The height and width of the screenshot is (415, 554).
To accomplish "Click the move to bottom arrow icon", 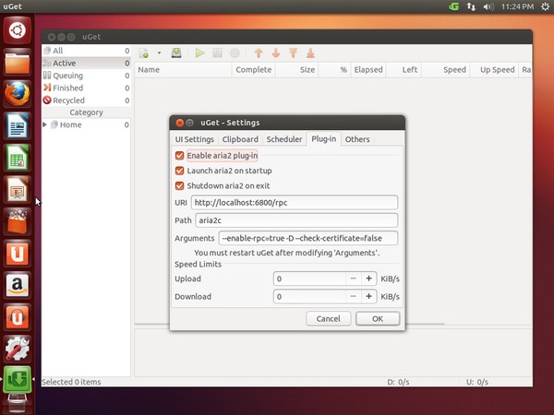I will click(310, 53).
